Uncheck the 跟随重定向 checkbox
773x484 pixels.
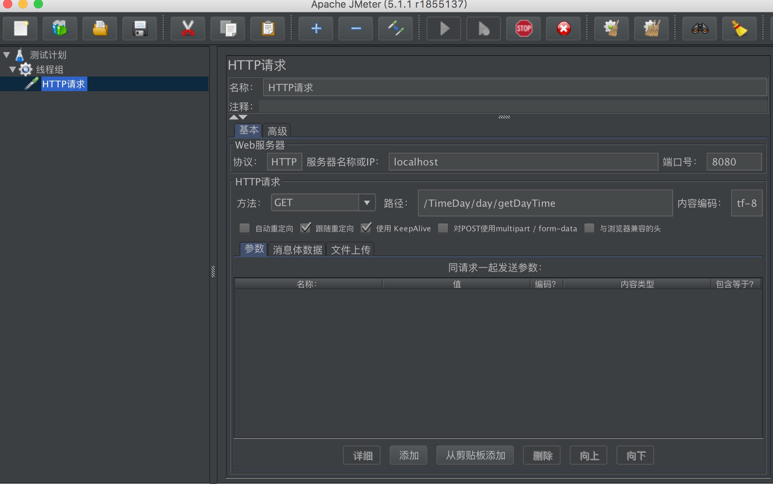[x=305, y=228]
